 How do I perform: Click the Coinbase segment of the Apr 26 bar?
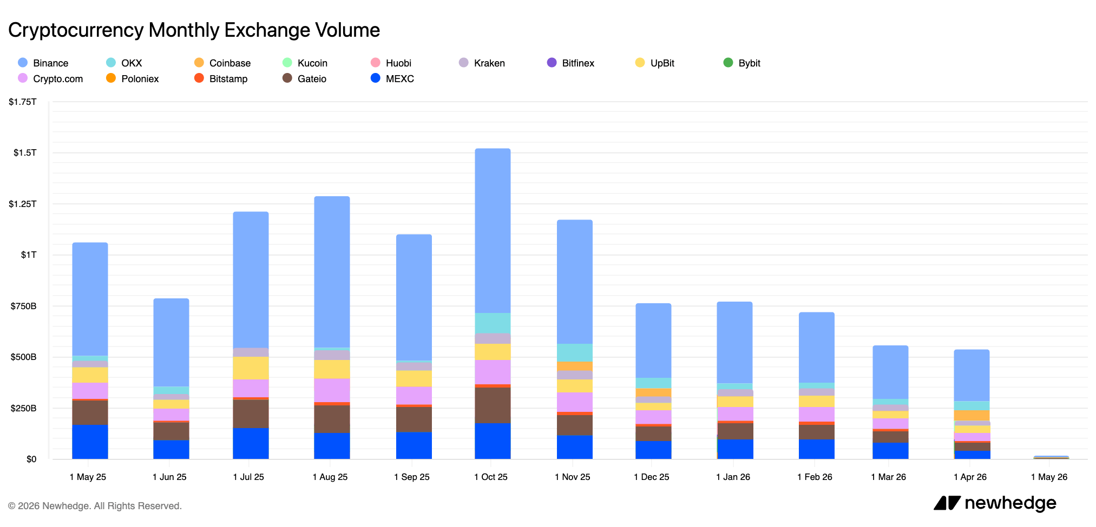pos(972,416)
